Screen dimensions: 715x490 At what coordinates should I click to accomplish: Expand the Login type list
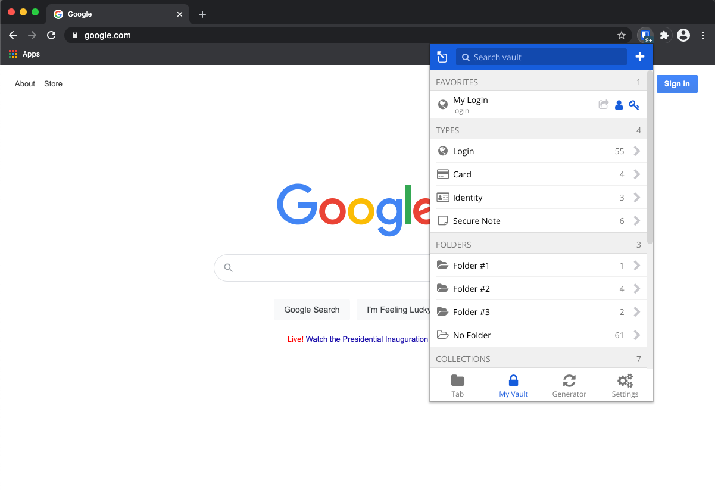pyautogui.click(x=636, y=151)
